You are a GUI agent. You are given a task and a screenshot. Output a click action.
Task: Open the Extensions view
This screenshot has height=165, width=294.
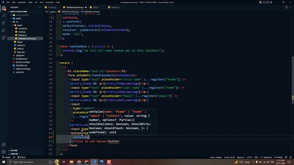[4, 38]
